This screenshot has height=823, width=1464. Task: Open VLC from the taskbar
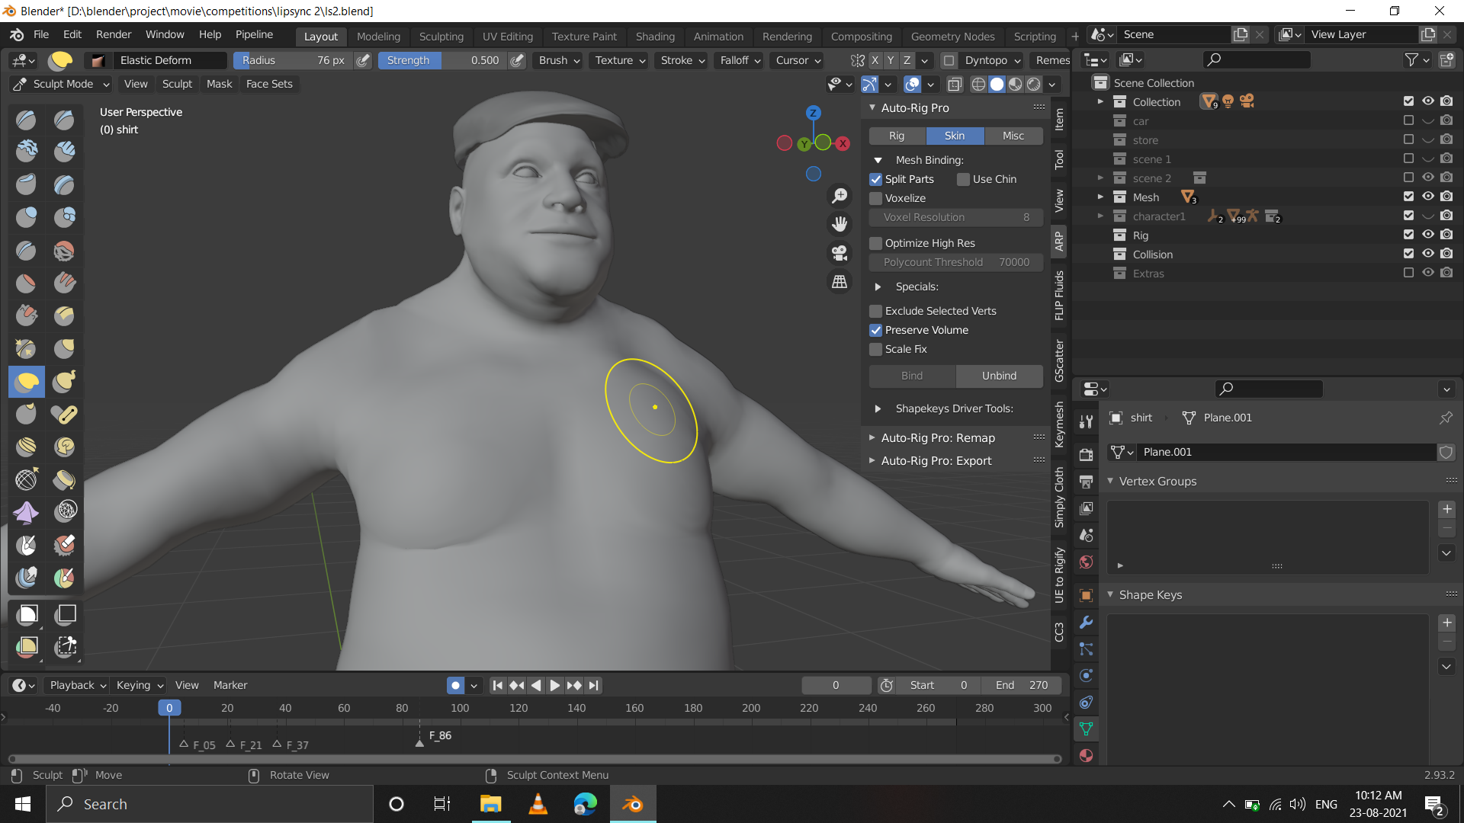tap(538, 804)
